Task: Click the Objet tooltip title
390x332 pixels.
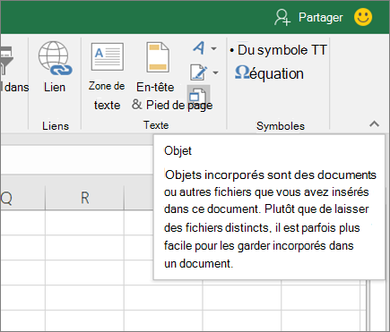Action: point(178,151)
